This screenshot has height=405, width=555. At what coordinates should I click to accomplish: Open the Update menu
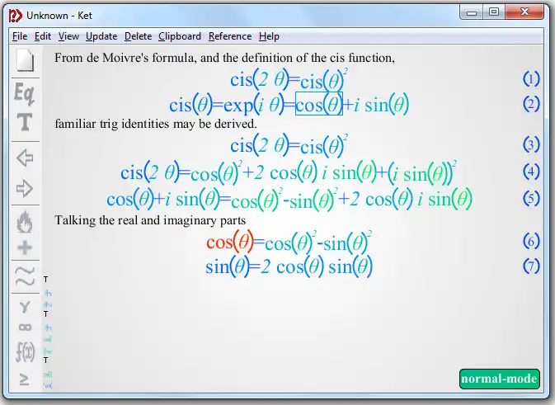coord(101,36)
